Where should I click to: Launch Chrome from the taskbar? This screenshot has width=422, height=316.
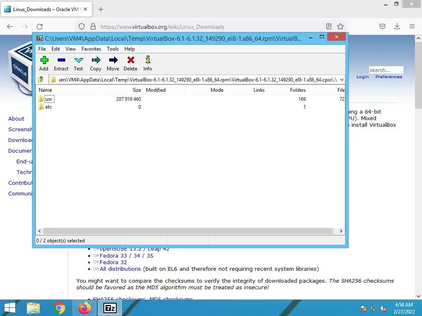pos(59,308)
